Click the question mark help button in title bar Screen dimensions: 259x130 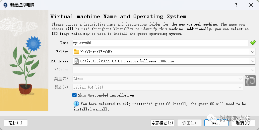[x=236, y=5]
